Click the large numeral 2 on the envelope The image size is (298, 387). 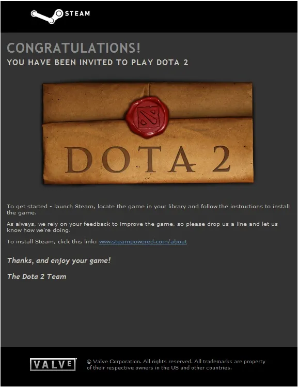(x=222, y=159)
